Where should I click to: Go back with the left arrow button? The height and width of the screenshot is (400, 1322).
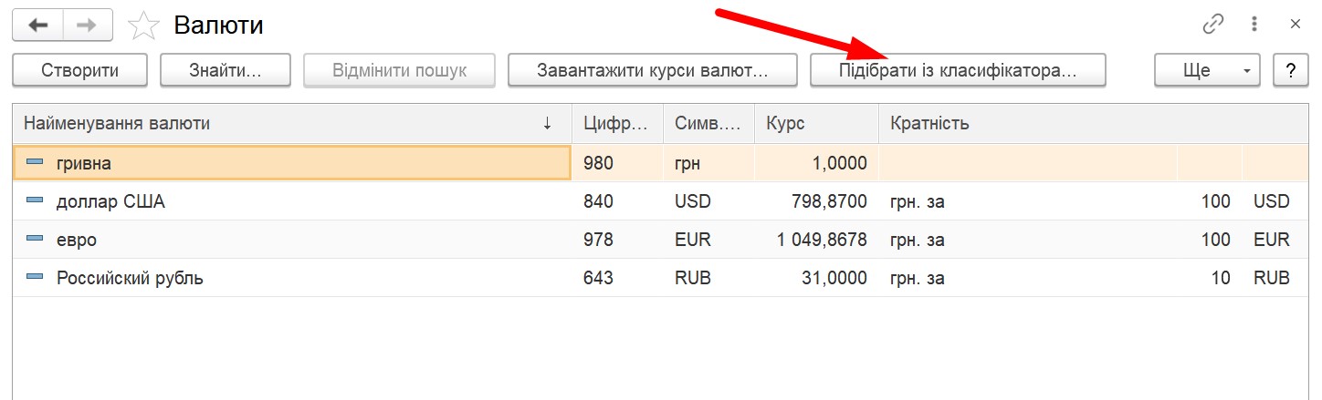37,25
